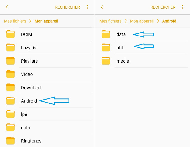
Task: Open the DCIM folder icon
Action: point(10,34)
